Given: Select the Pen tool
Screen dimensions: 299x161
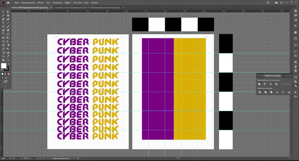Looking at the screenshot, I should (3, 19).
